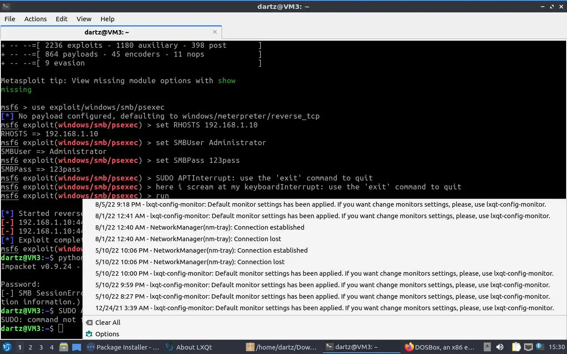Switch to DOSBox Firefox taskbar window

click(x=441, y=347)
